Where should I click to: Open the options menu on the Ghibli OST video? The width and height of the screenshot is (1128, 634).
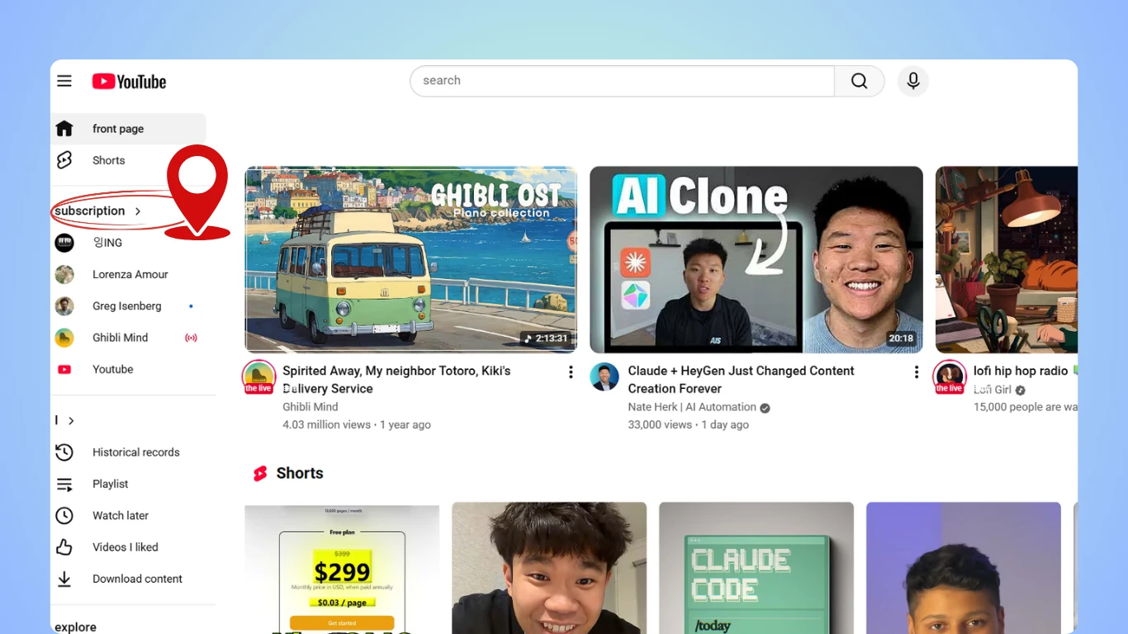(571, 371)
